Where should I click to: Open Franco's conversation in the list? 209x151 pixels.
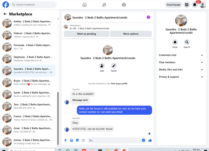click(28, 118)
